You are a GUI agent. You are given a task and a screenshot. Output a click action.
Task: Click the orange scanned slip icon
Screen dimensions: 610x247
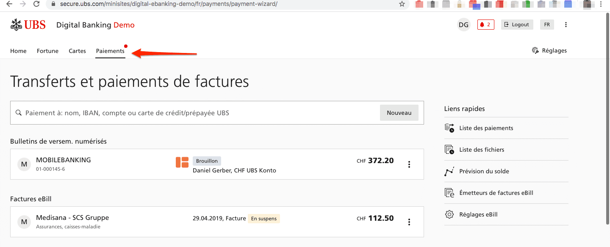[182, 162]
